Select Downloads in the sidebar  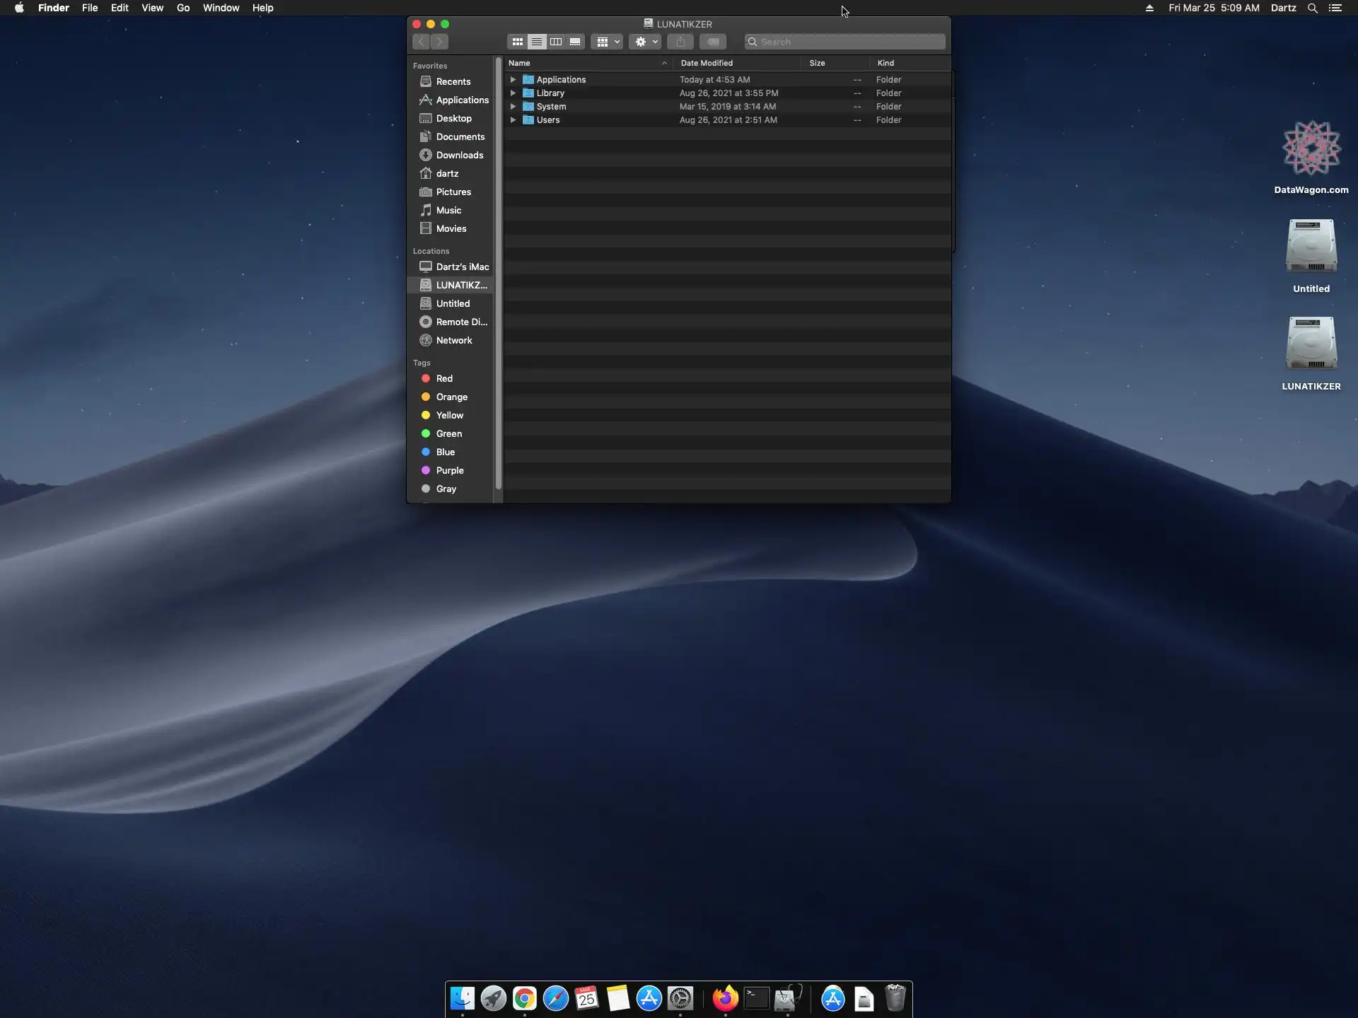[459, 155]
